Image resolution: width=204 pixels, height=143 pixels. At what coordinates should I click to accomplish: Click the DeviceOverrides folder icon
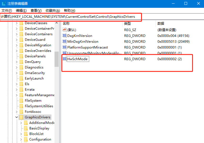coord(21,51)
